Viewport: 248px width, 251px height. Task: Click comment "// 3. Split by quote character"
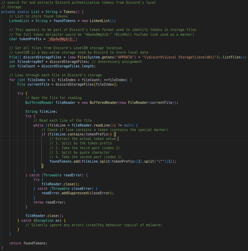(x=79, y=153)
